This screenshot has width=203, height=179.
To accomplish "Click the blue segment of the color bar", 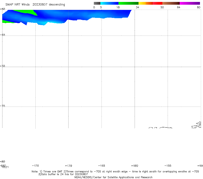I will click(x=109, y=3).
